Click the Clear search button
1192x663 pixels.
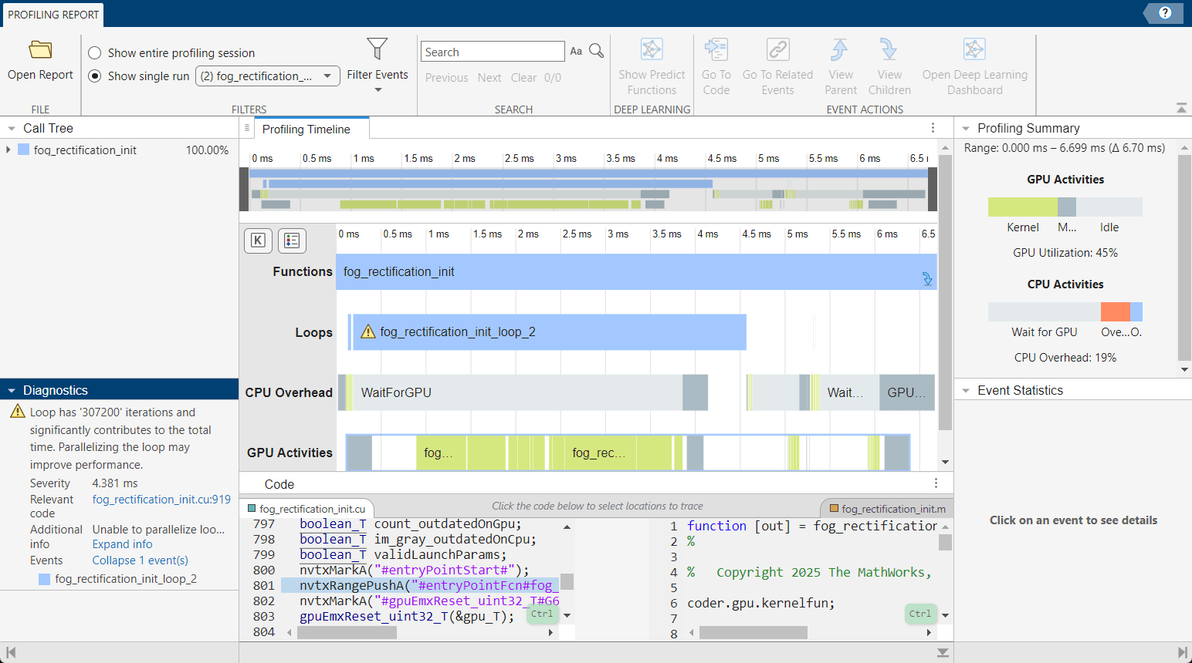pyautogui.click(x=523, y=78)
